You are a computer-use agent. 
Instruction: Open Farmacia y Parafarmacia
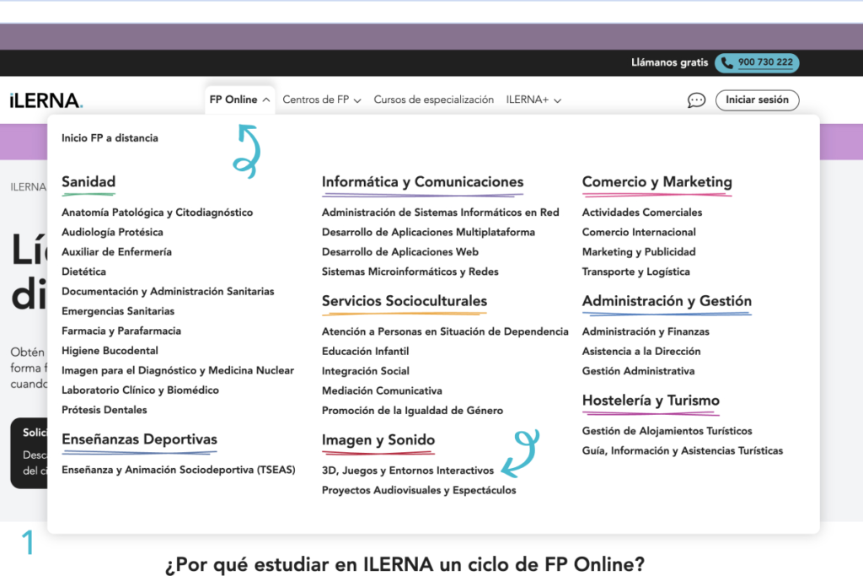pos(121,331)
